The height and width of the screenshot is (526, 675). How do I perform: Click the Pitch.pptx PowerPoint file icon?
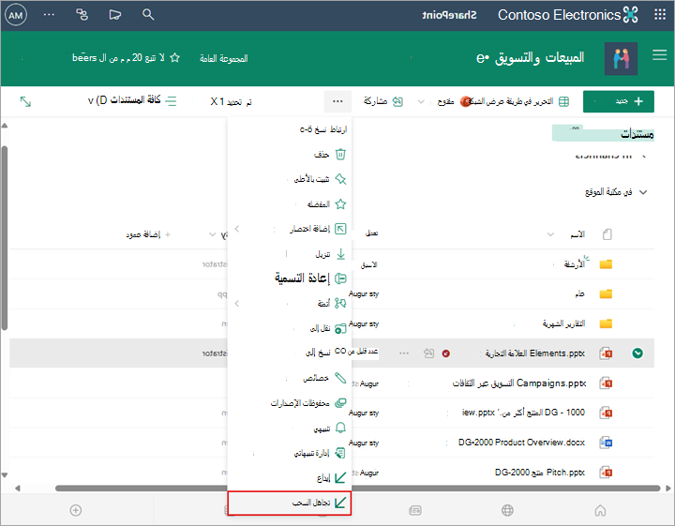coord(607,473)
